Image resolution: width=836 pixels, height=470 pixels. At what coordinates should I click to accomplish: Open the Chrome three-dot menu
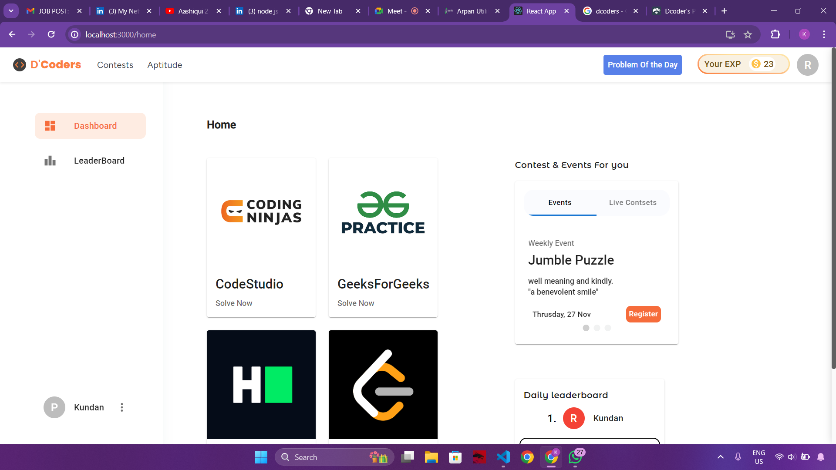click(824, 34)
